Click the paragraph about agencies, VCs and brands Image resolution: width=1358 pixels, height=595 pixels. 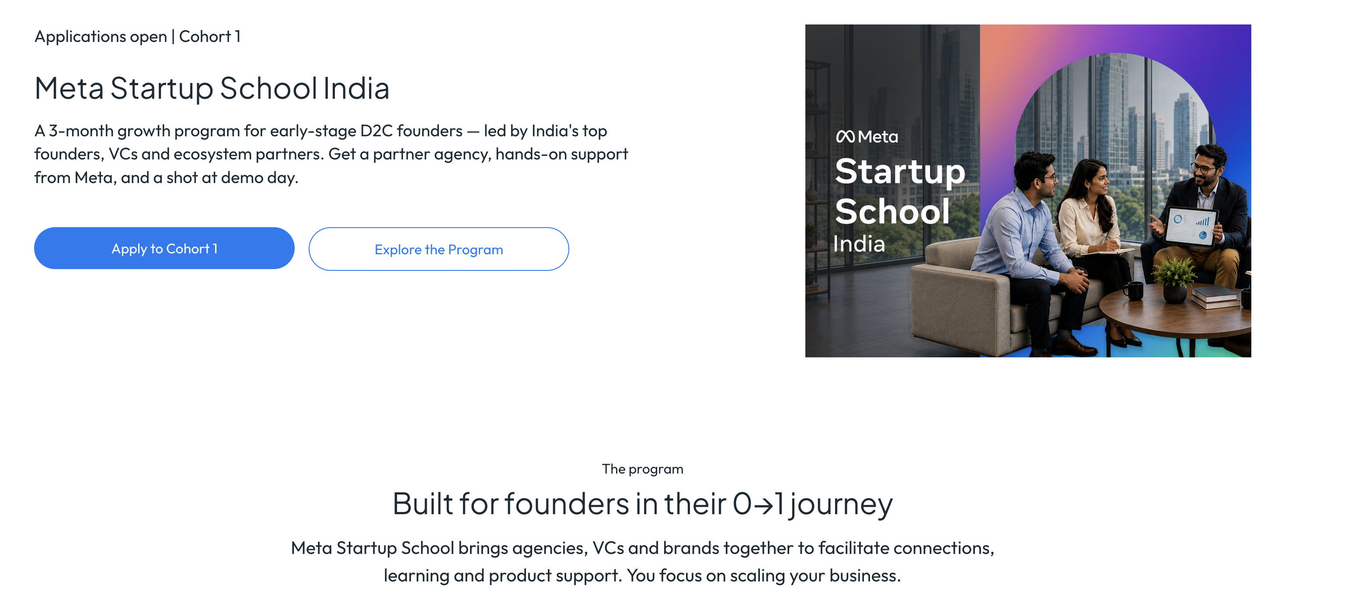point(643,561)
